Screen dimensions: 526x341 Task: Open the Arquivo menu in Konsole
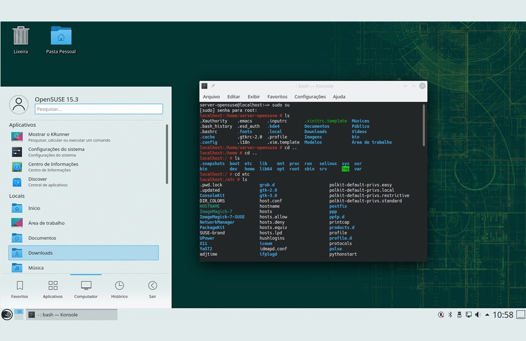211,97
